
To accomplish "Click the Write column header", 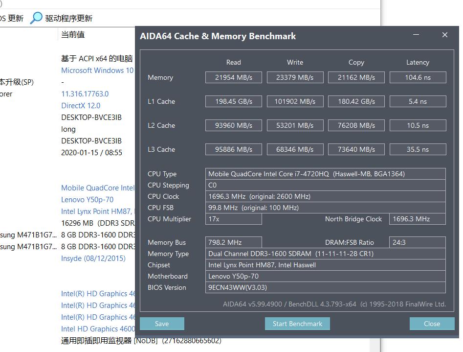I will click(x=295, y=62).
